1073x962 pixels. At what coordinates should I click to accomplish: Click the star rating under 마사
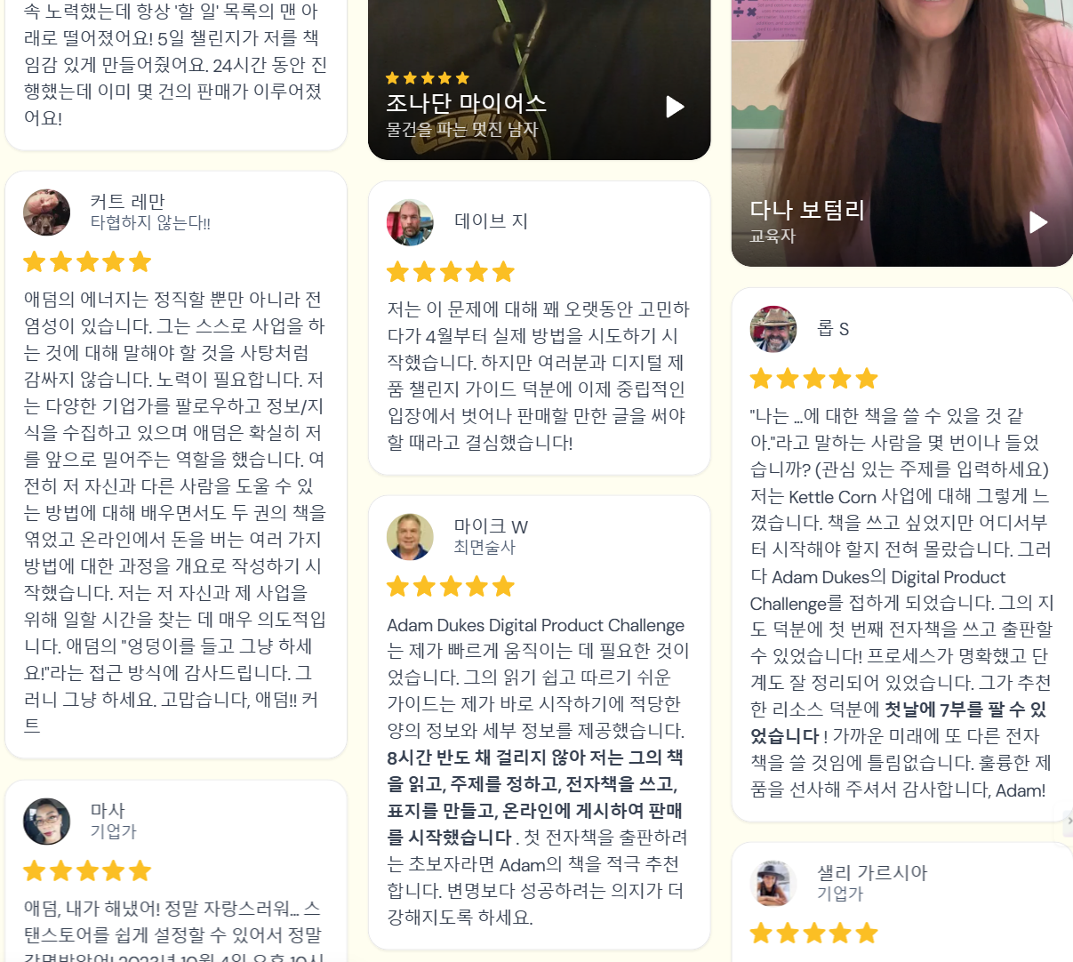pyautogui.click(x=87, y=871)
